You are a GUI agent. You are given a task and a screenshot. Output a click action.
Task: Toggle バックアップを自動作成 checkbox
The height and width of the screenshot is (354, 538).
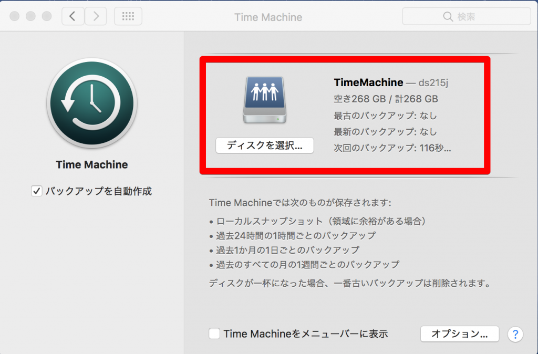[x=37, y=191]
